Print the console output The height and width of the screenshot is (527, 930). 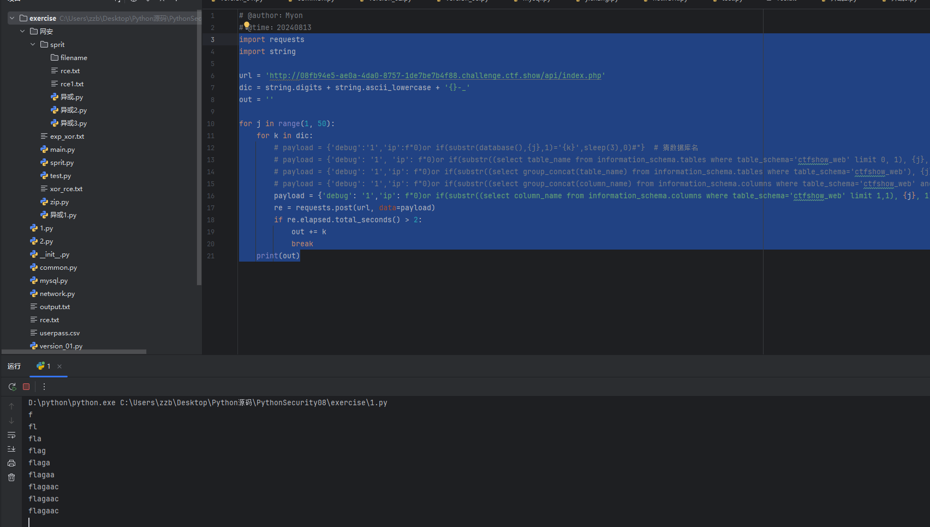[11, 463]
